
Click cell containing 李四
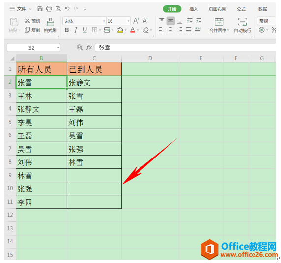41,202
